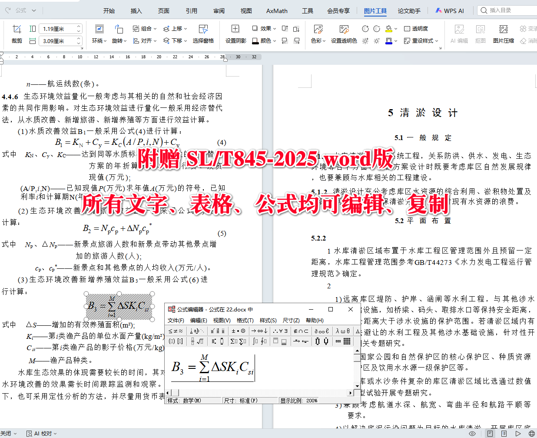Open the 环绕 text wrap options
This screenshot has width=537, height=438.
(99, 34)
